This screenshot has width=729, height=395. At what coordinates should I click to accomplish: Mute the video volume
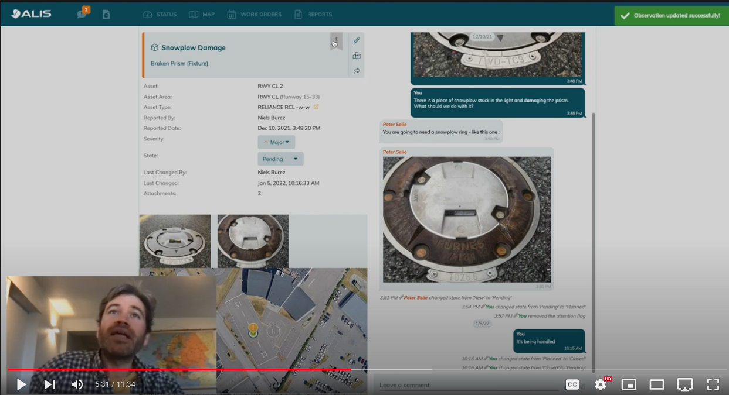(77, 384)
